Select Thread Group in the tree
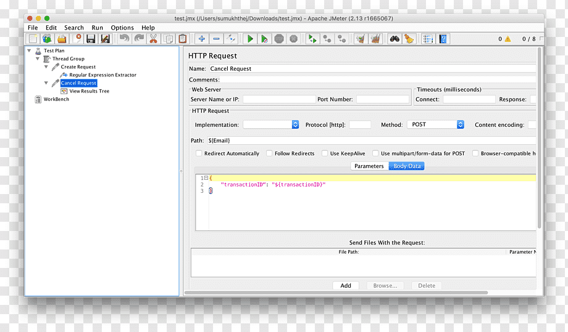The height and width of the screenshot is (332, 568). click(68, 59)
